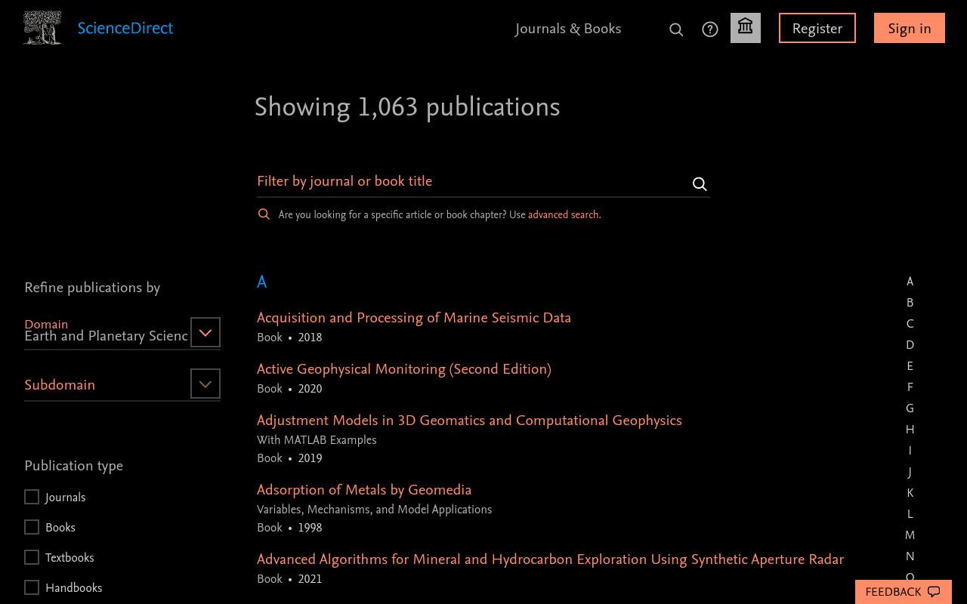Jump to letter B in index
The image size is (967, 604).
[910, 303]
